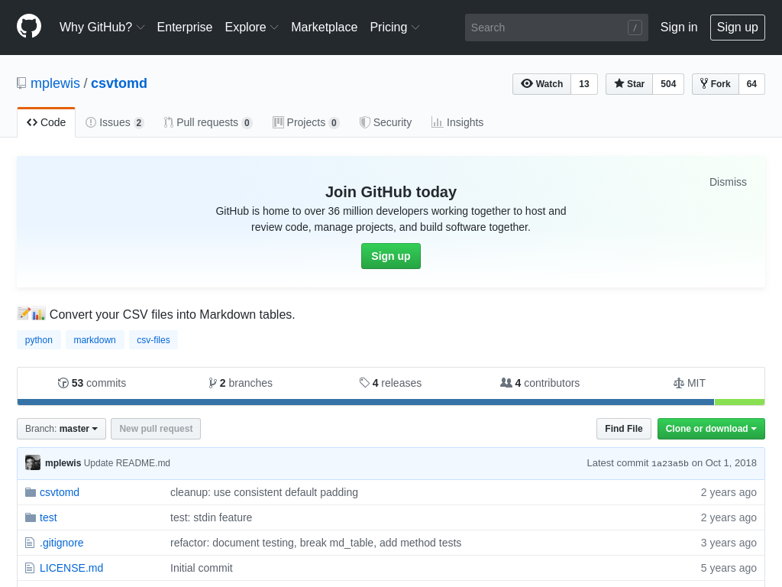
Task: Click mplewis avatar in latest commit
Action: point(33,462)
